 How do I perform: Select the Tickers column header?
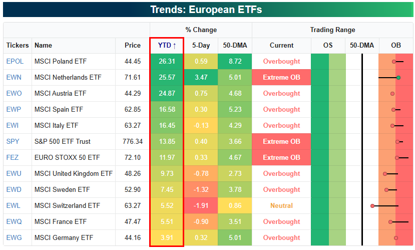click(x=18, y=45)
